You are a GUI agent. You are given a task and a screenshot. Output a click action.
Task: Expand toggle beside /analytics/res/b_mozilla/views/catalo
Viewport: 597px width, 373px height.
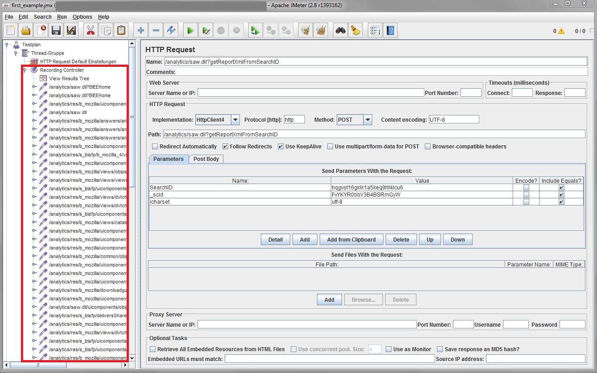[34, 222]
